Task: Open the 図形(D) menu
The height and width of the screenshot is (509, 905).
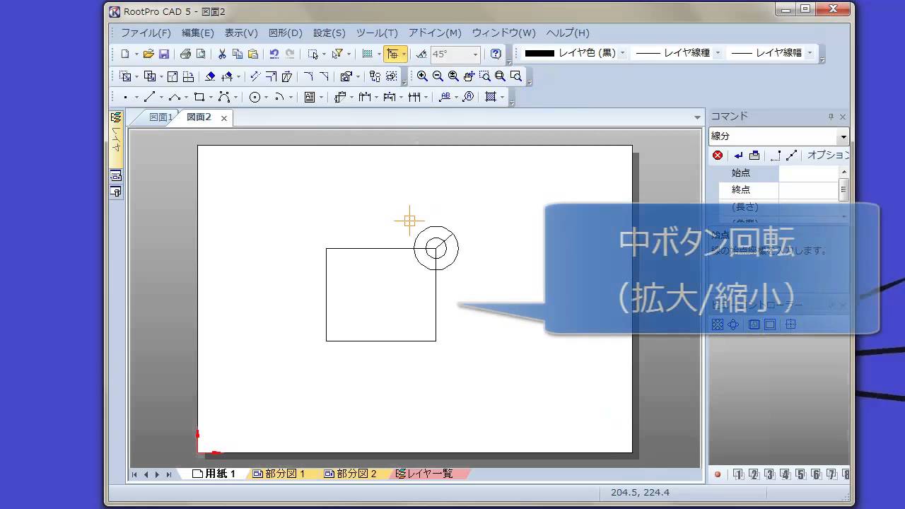Action: click(285, 33)
